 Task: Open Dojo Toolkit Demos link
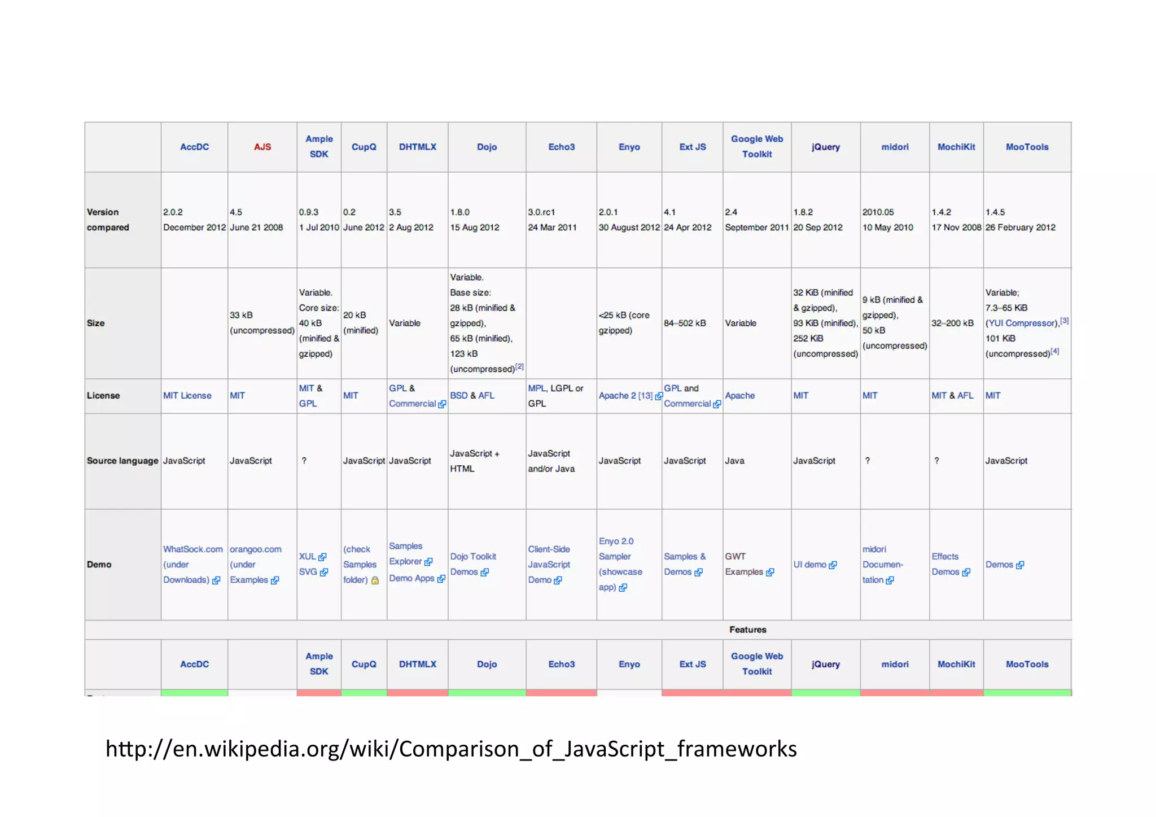click(x=473, y=564)
